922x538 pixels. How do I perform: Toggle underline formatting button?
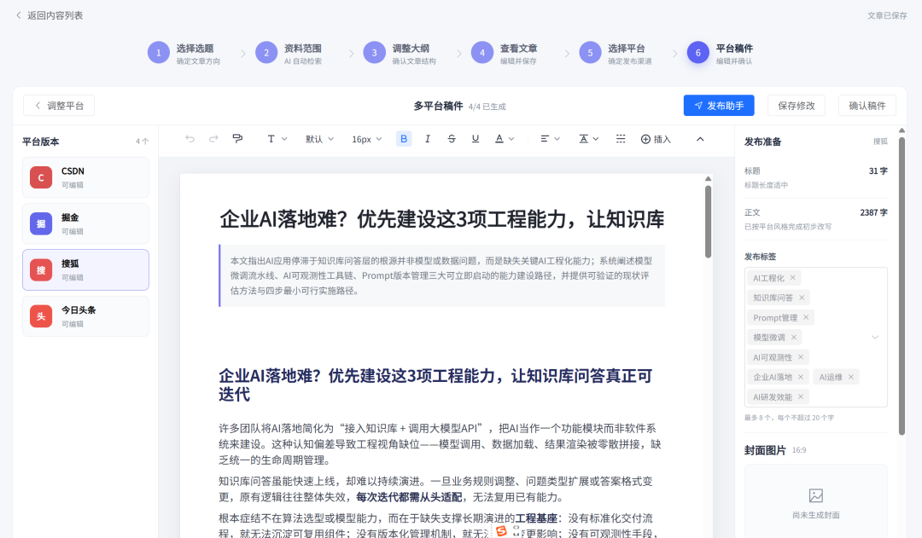(x=476, y=139)
